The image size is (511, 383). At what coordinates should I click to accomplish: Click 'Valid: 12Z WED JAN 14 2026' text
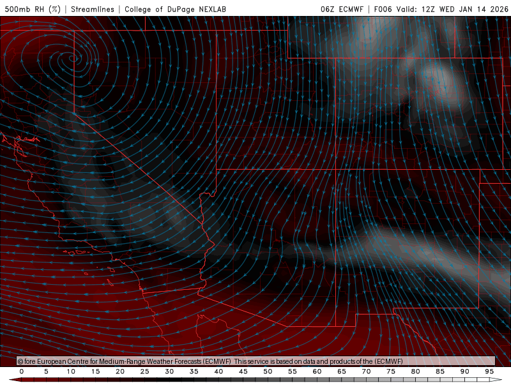pyautogui.click(x=452, y=9)
